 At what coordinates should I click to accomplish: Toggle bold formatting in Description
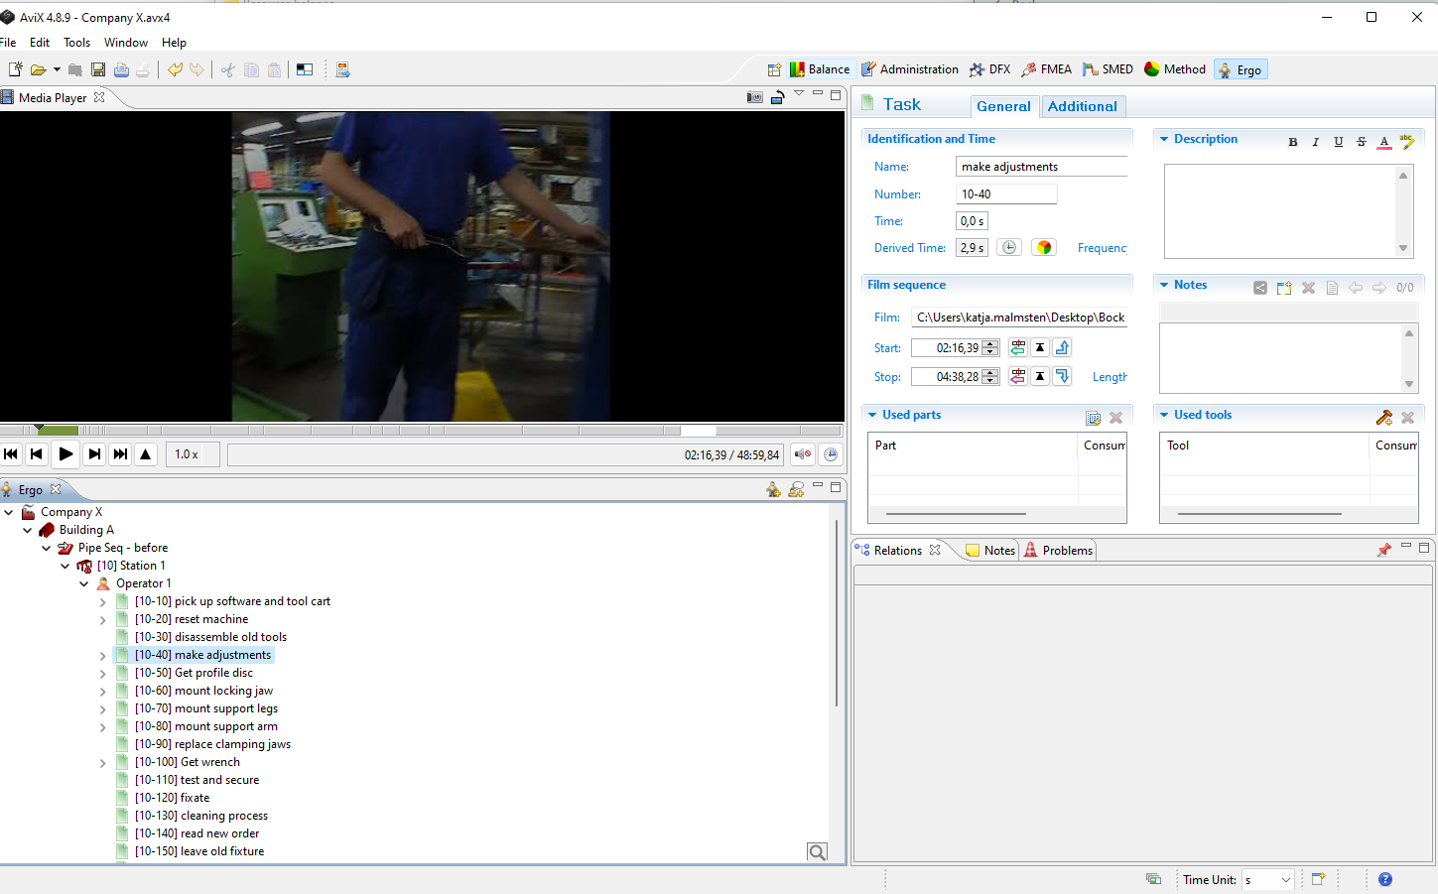(x=1292, y=142)
